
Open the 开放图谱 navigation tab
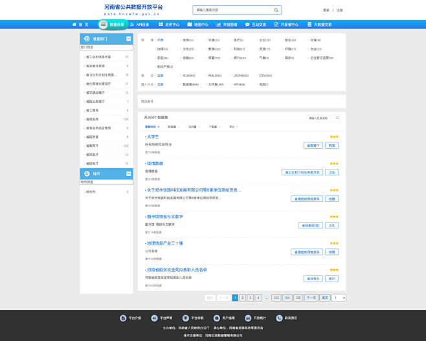227,25
